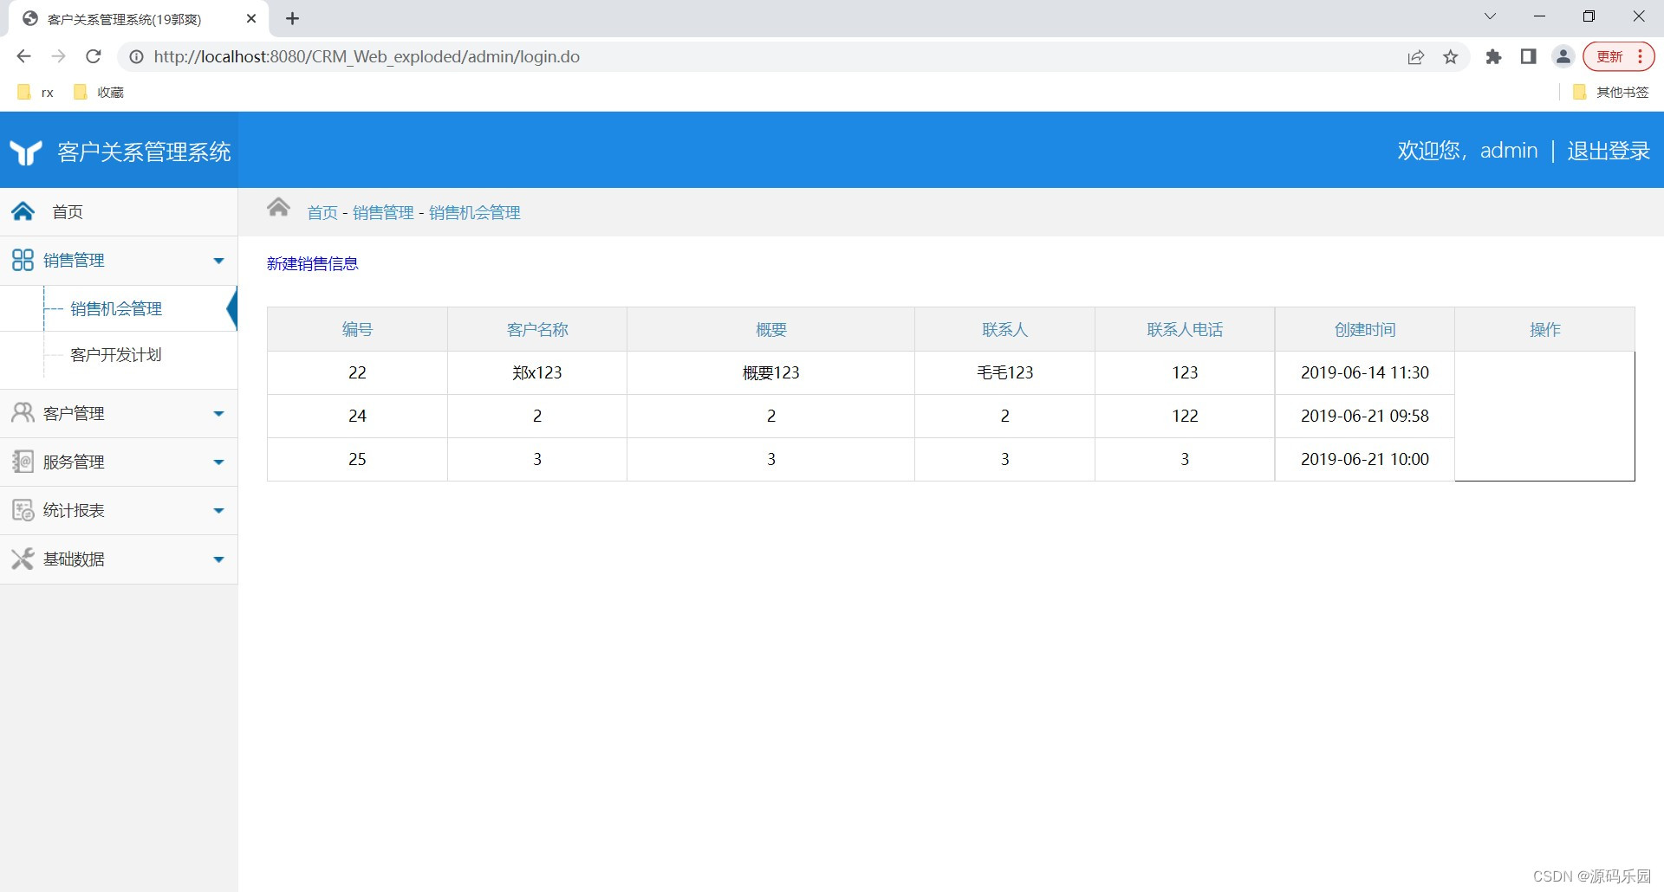
Task: Click 退出登录 to log out
Action: point(1608,150)
